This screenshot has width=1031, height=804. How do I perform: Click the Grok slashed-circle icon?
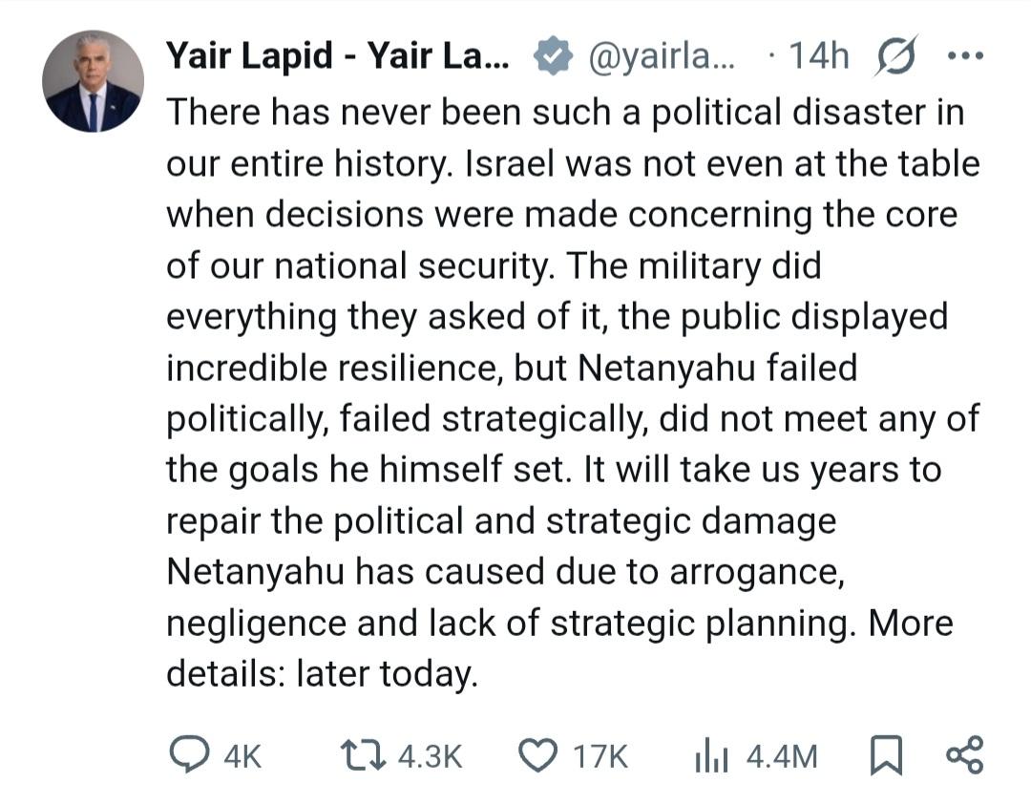896,56
